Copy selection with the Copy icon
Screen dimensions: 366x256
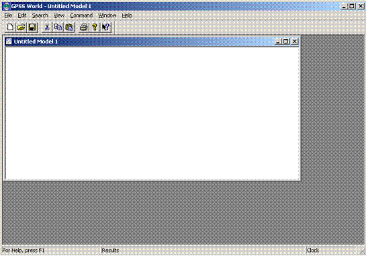point(58,28)
